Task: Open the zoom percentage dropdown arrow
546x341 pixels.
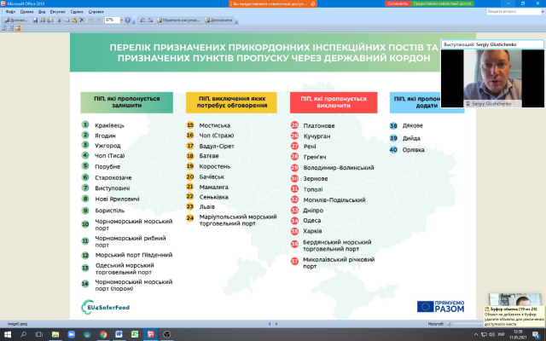Action: tap(121, 20)
